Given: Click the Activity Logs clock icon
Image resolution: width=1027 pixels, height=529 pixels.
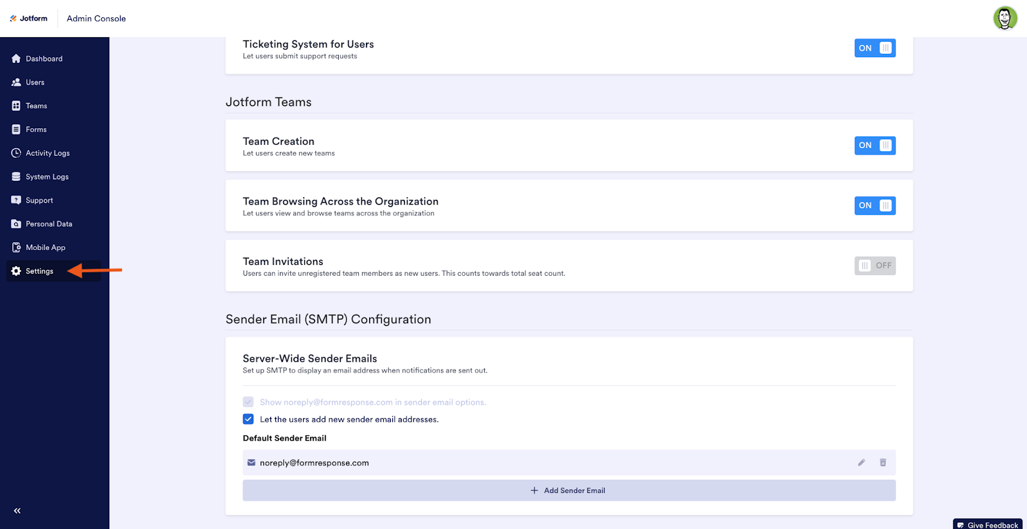Looking at the screenshot, I should (x=16, y=153).
